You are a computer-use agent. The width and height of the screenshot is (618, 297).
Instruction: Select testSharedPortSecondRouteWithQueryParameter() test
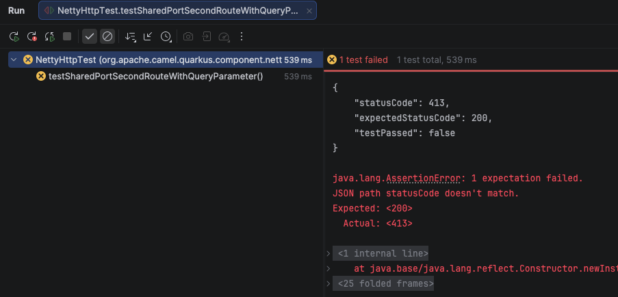[155, 76]
